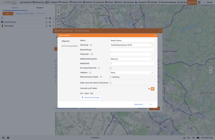Switch intervals to table view icon
Image resolution: width=215 pixels, height=140 pixels.
[152, 89]
